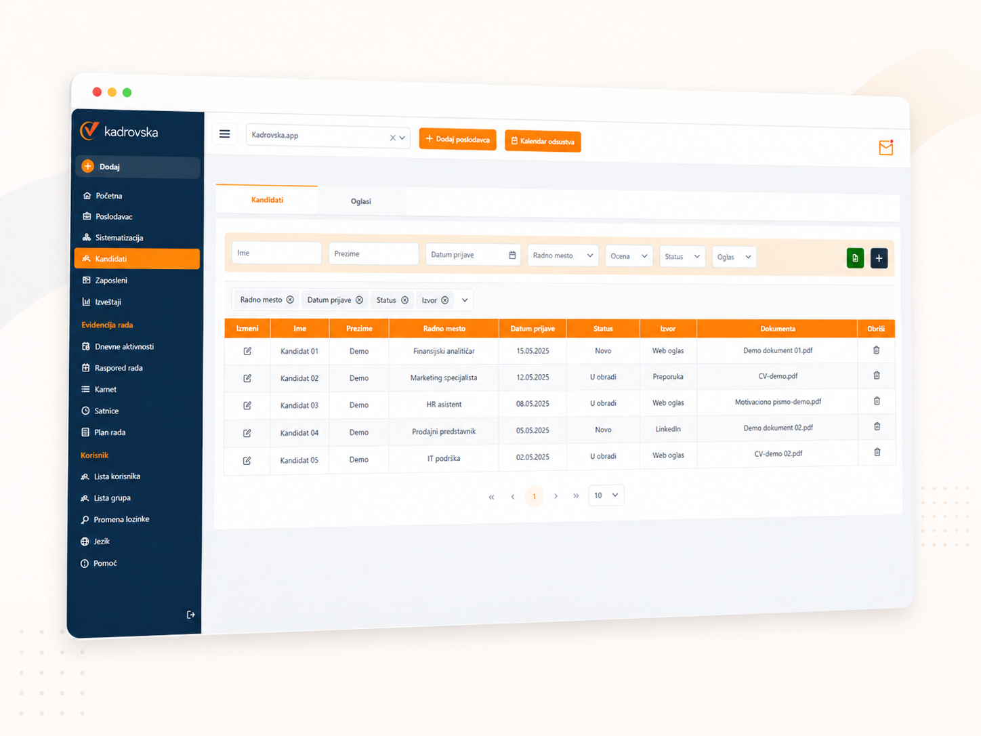Delete Kandidat 03 with trash icon

tap(877, 401)
